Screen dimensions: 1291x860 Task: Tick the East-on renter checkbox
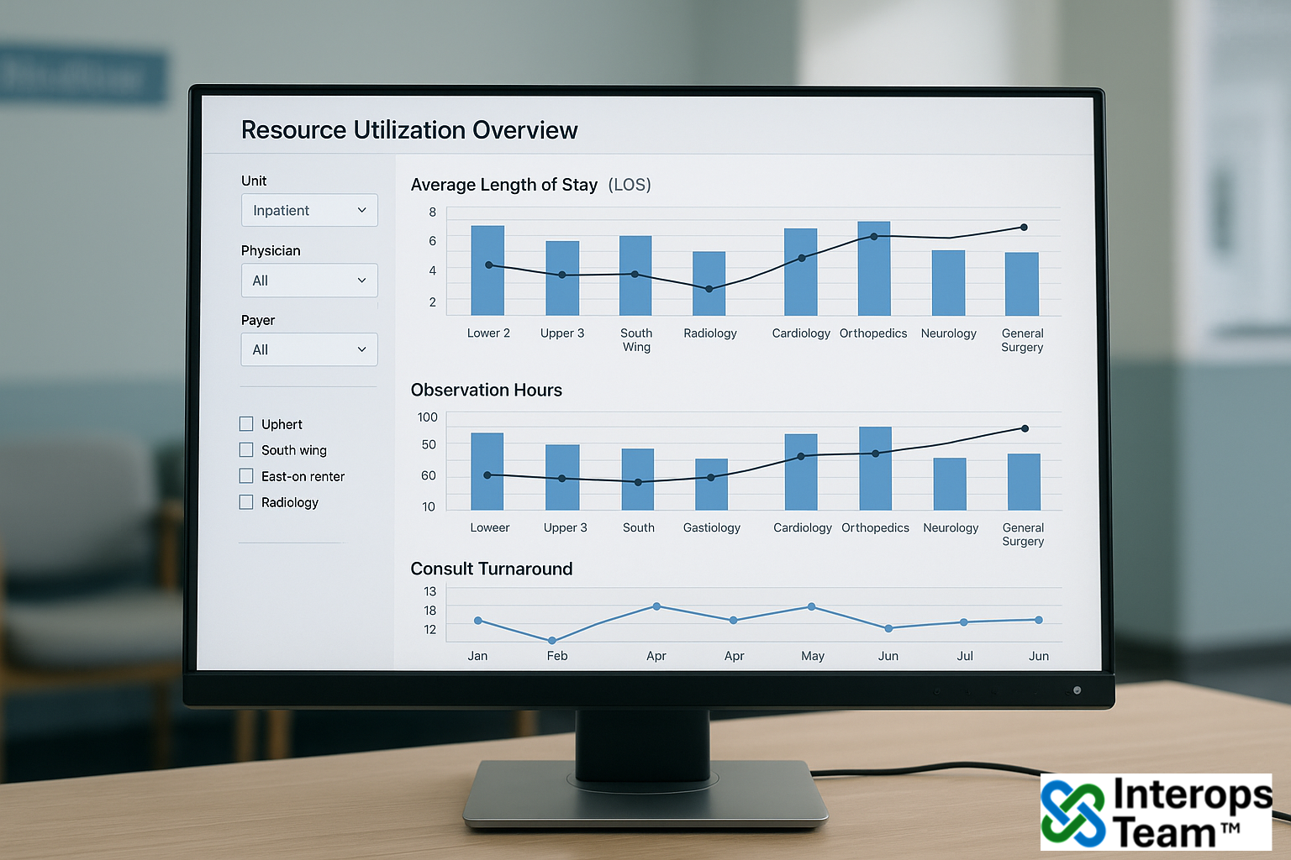coord(246,476)
